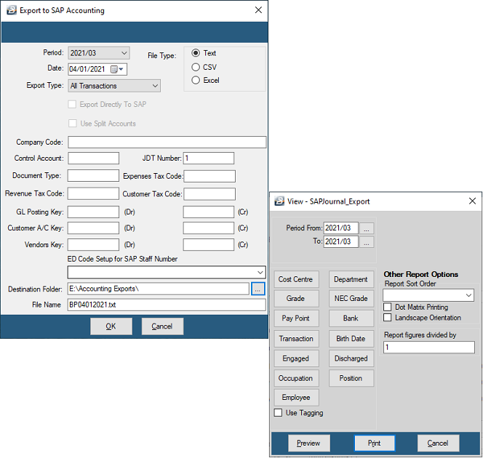Expand ED Code Setup for SAP Staff Number dropdown
483x458 pixels.
[x=167, y=273]
